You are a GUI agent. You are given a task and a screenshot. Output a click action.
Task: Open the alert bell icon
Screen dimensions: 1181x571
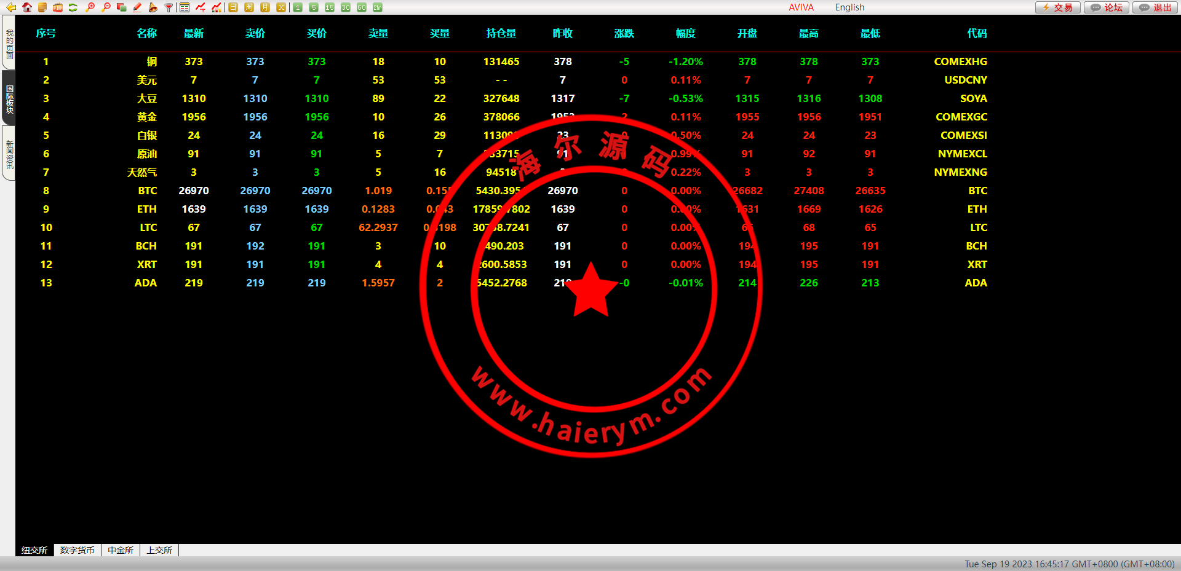[153, 7]
